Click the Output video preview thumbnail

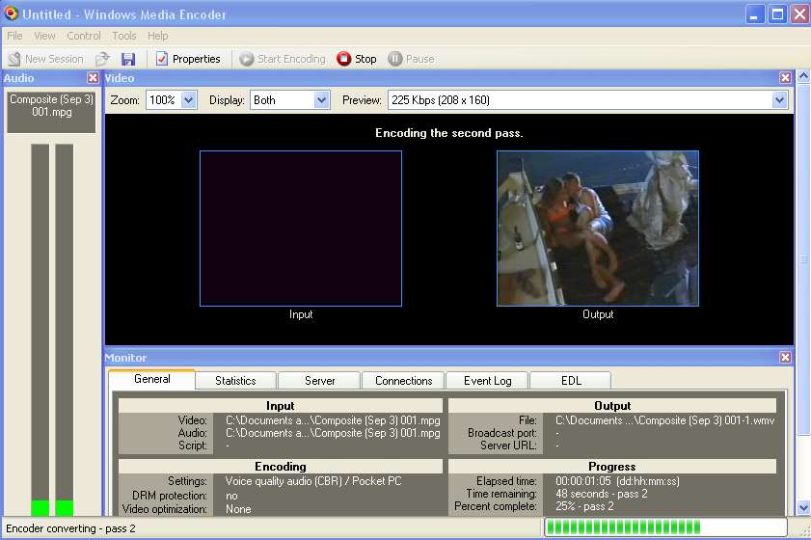pyautogui.click(x=598, y=229)
